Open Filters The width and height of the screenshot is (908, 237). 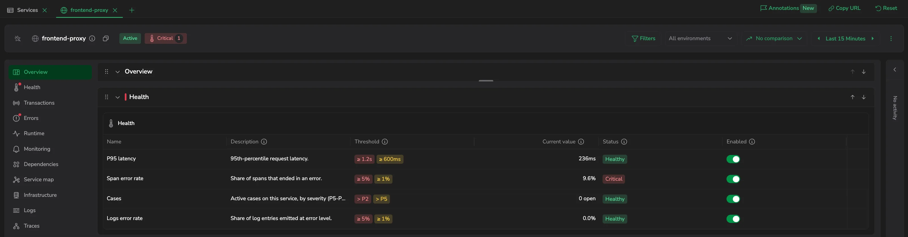(644, 39)
